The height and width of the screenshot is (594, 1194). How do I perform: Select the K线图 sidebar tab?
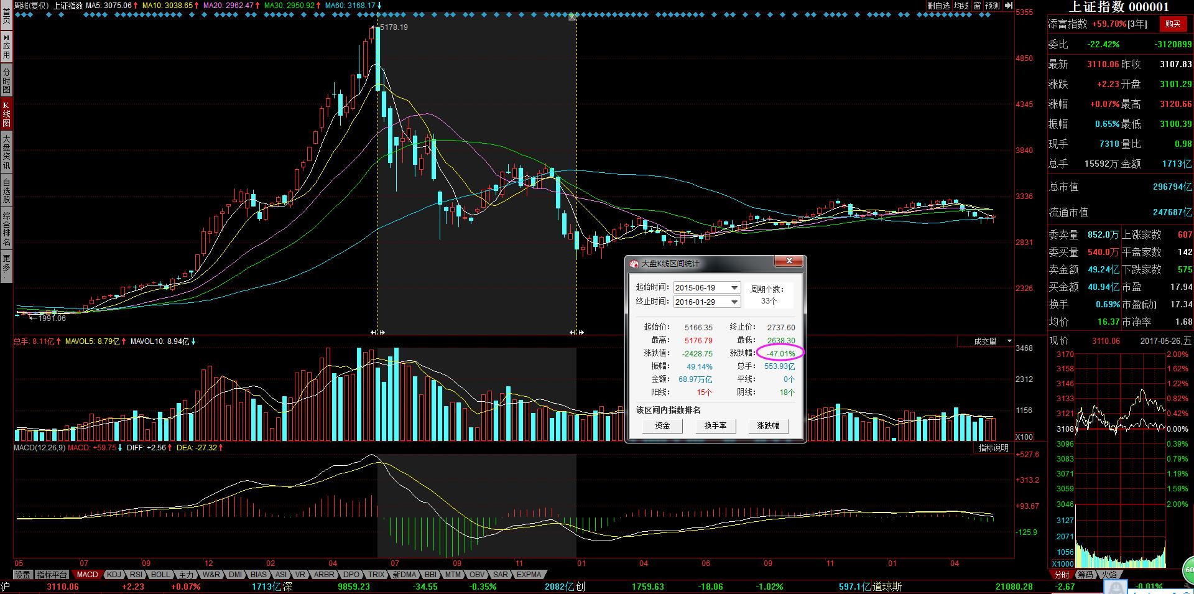coord(6,114)
